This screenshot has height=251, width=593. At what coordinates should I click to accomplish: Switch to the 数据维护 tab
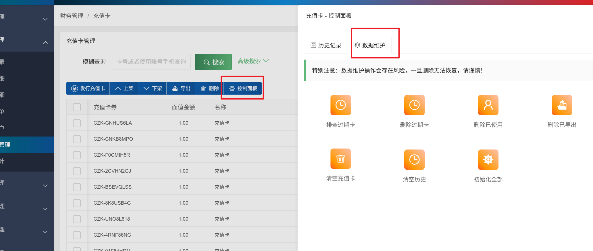(x=370, y=45)
